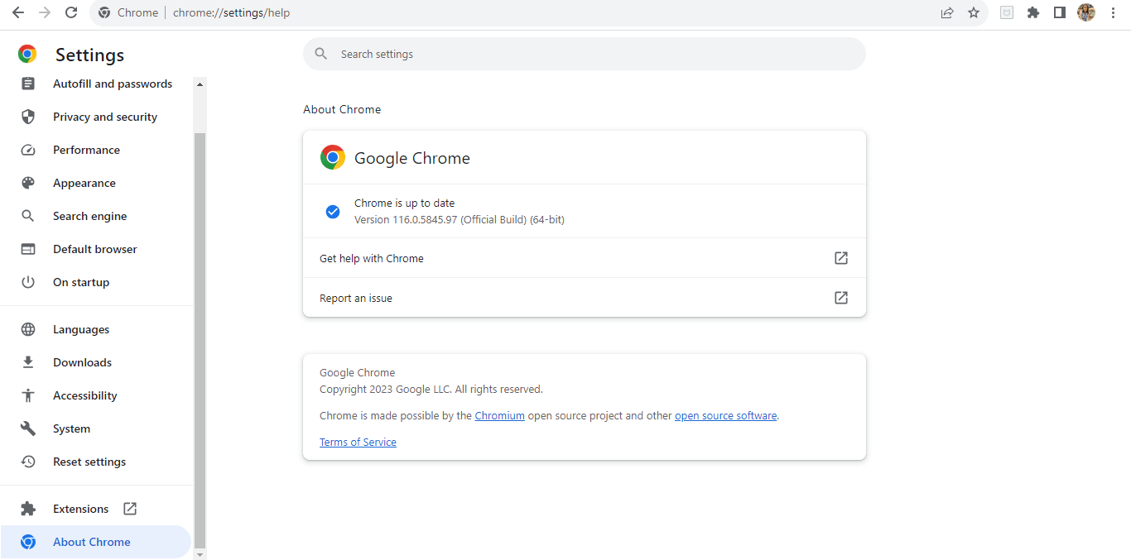Open the three-dot Chrome menu

click(1113, 12)
